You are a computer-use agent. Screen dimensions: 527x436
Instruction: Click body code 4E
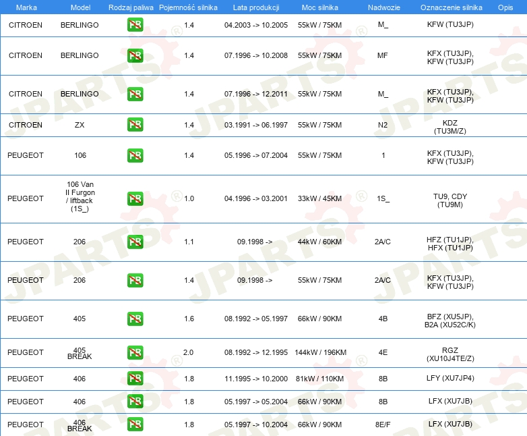pyautogui.click(x=383, y=352)
